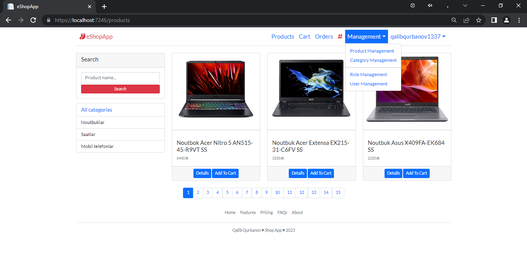Screen dimensions: 527x275
Task: Filter by Mobil telefonlar category
Action: tap(120, 146)
